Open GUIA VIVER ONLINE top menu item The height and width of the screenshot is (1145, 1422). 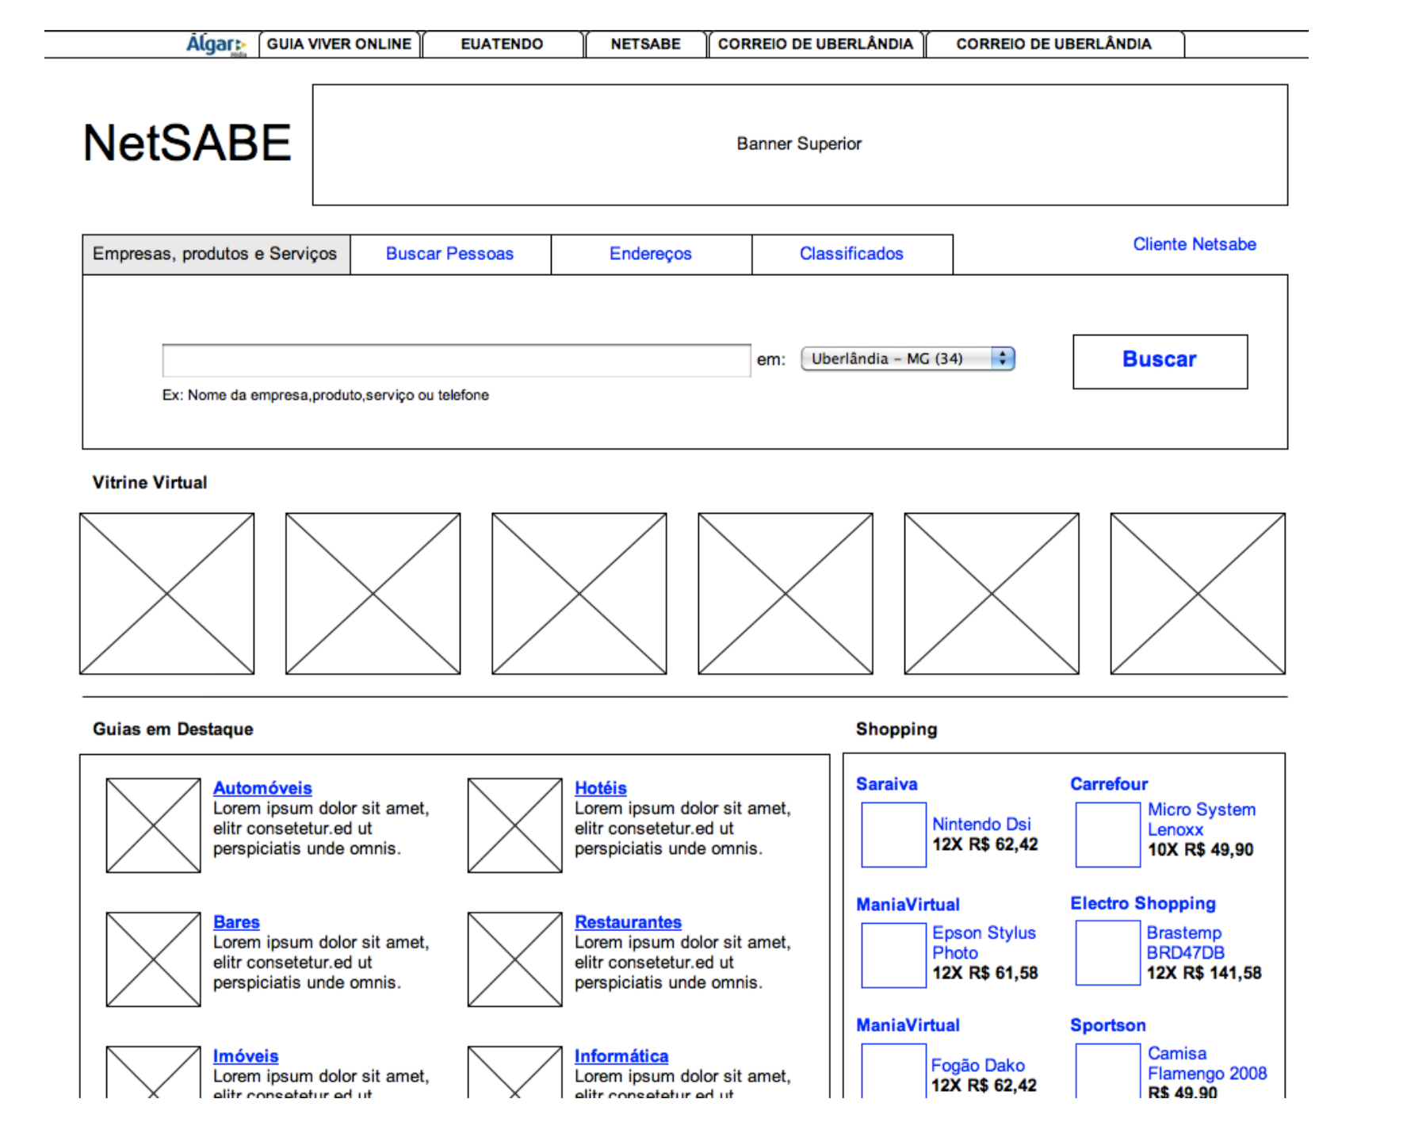(338, 44)
